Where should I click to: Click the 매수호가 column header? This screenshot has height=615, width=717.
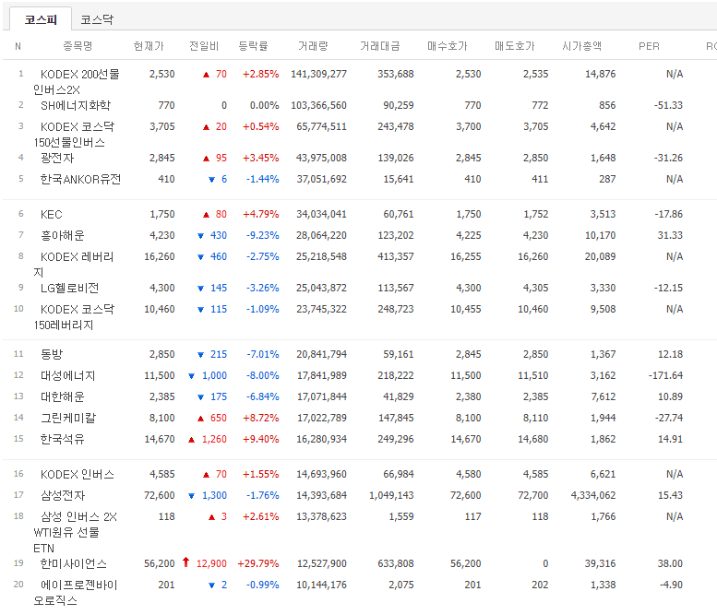coord(448,46)
